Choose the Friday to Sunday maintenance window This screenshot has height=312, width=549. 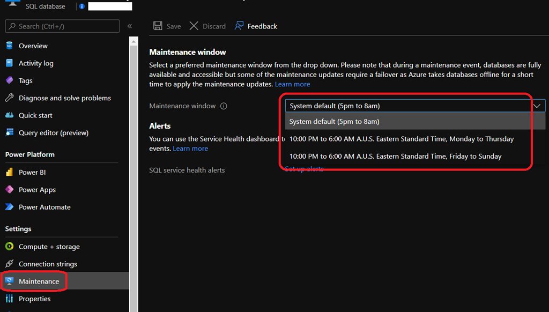(x=395, y=157)
